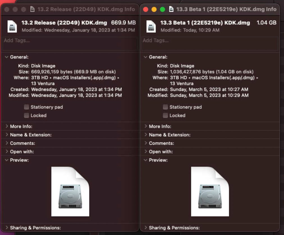Screen dimensions: 284x235
Task: Expand Open with in 13.2 Release window
Action: click(x=7, y=151)
